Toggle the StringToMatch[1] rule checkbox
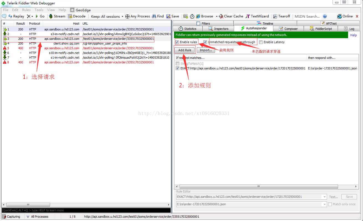The width and height of the screenshot is (363, 221). coord(178,64)
